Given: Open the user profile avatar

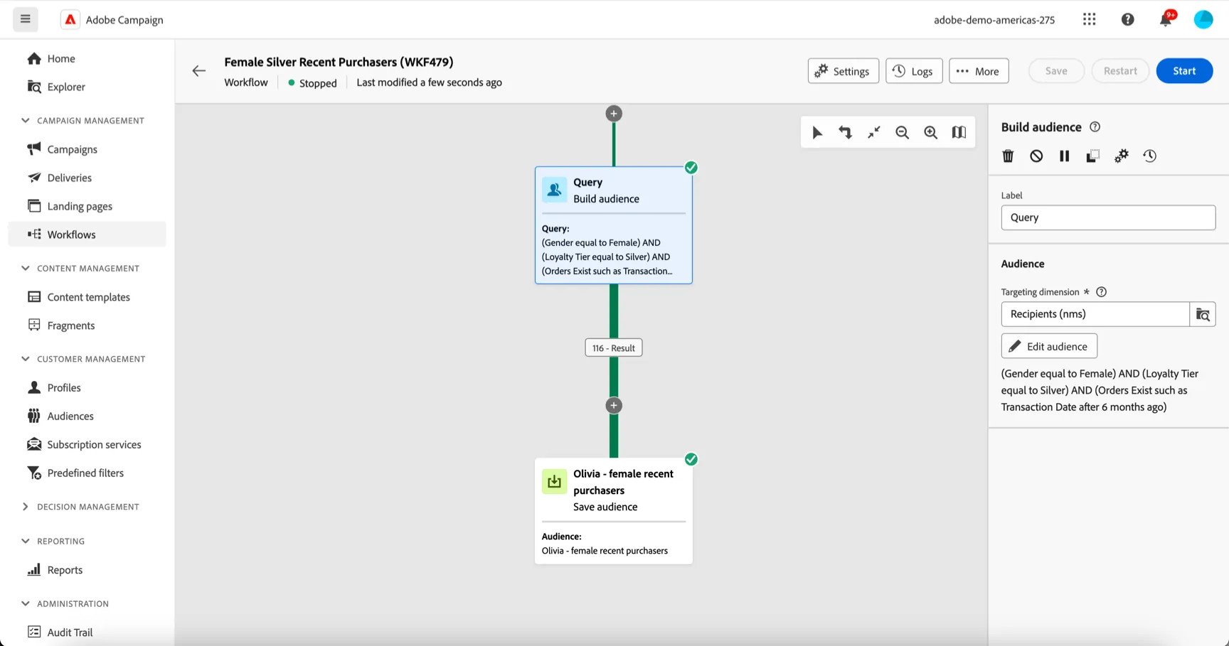Looking at the screenshot, I should [1203, 19].
